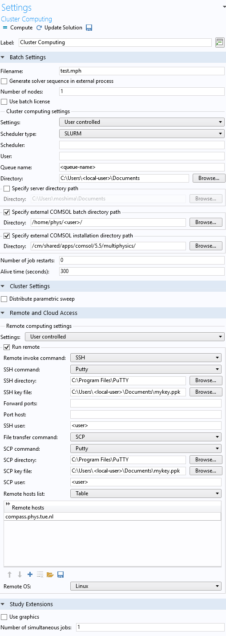
Task: Click Update Solution button text
Action: pos(63,28)
